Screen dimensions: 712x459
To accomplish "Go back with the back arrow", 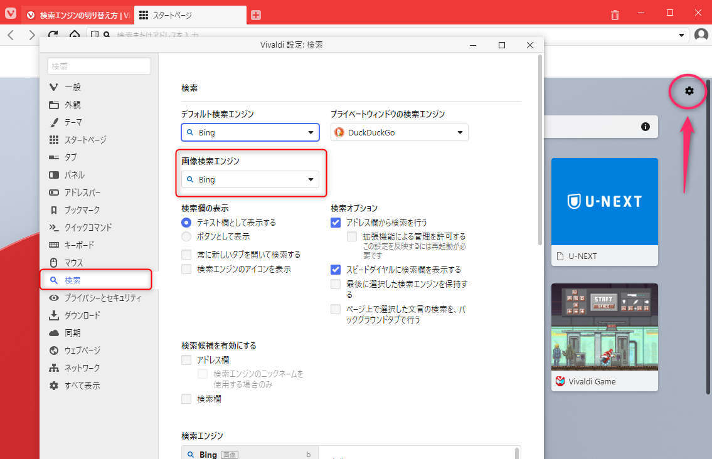I will (x=11, y=35).
